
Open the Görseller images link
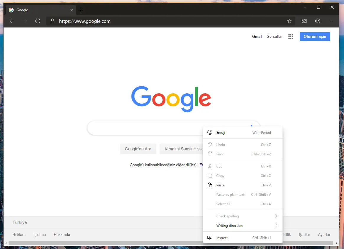(x=274, y=36)
